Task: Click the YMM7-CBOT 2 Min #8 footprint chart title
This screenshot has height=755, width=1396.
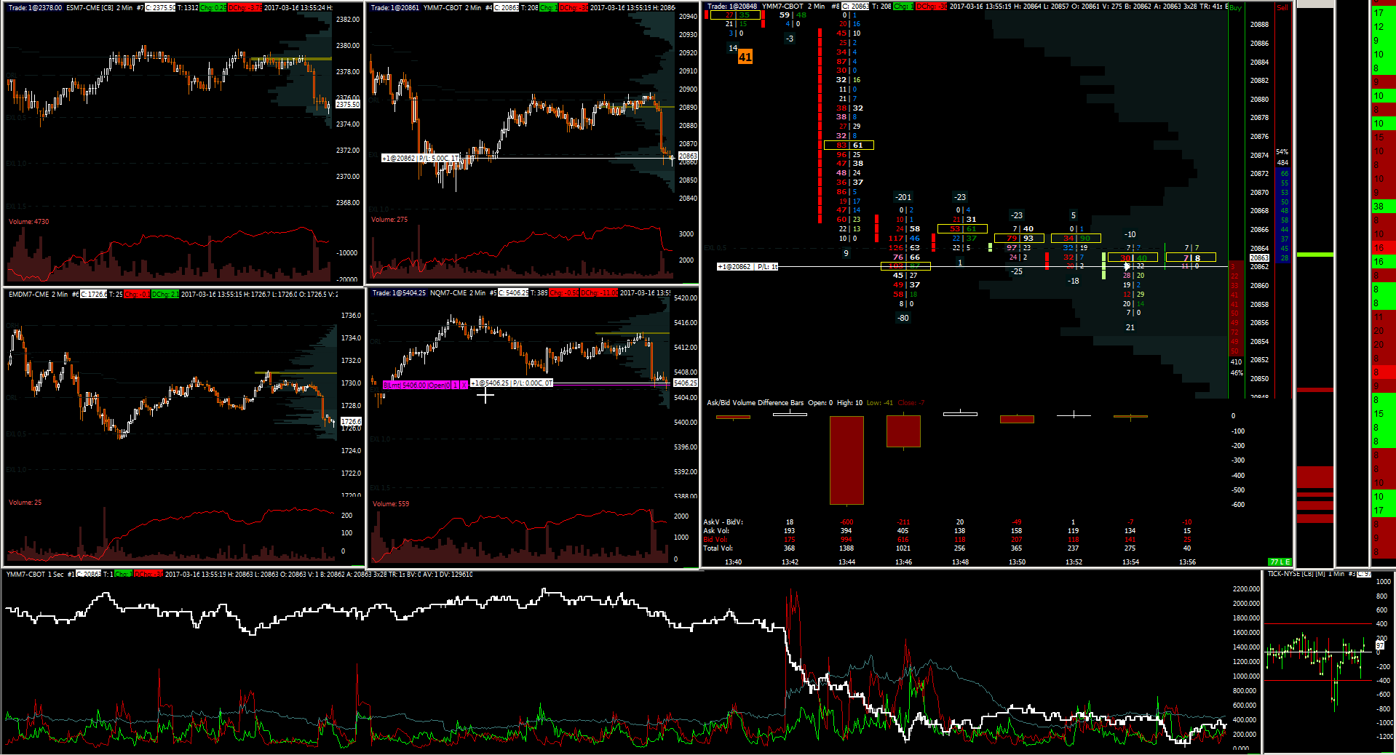Action: coord(800,6)
